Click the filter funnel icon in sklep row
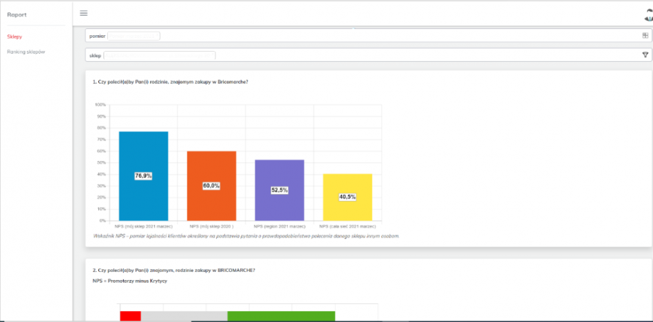 click(x=645, y=55)
